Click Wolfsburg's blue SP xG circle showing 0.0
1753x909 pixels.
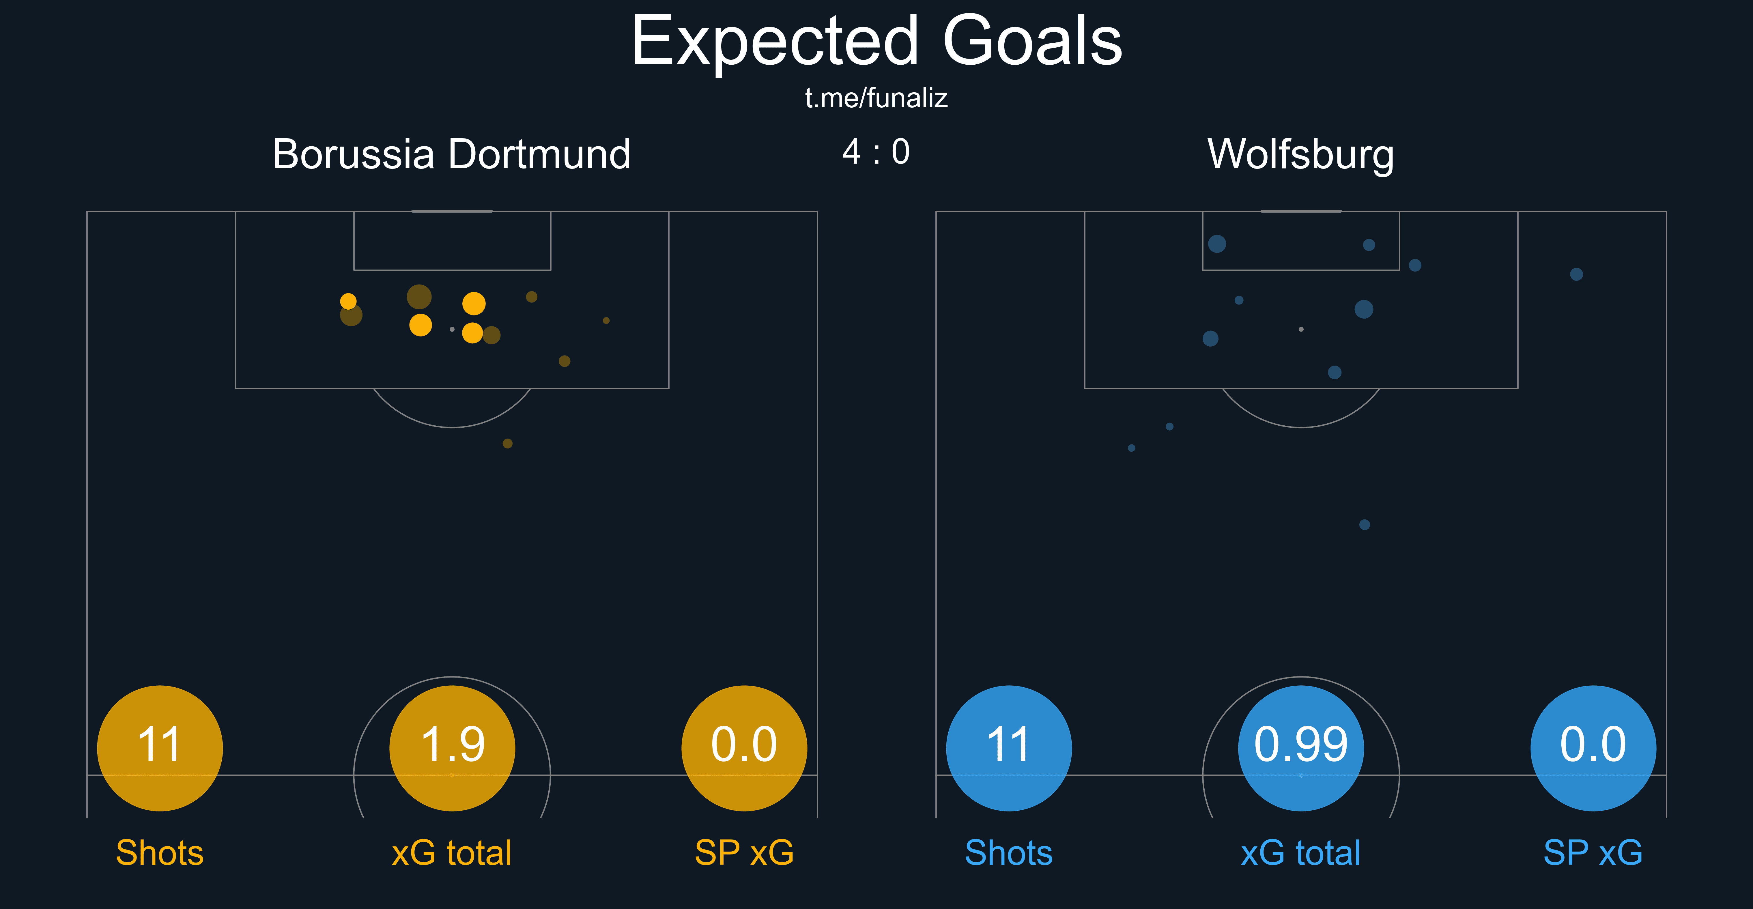tap(1593, 748)
